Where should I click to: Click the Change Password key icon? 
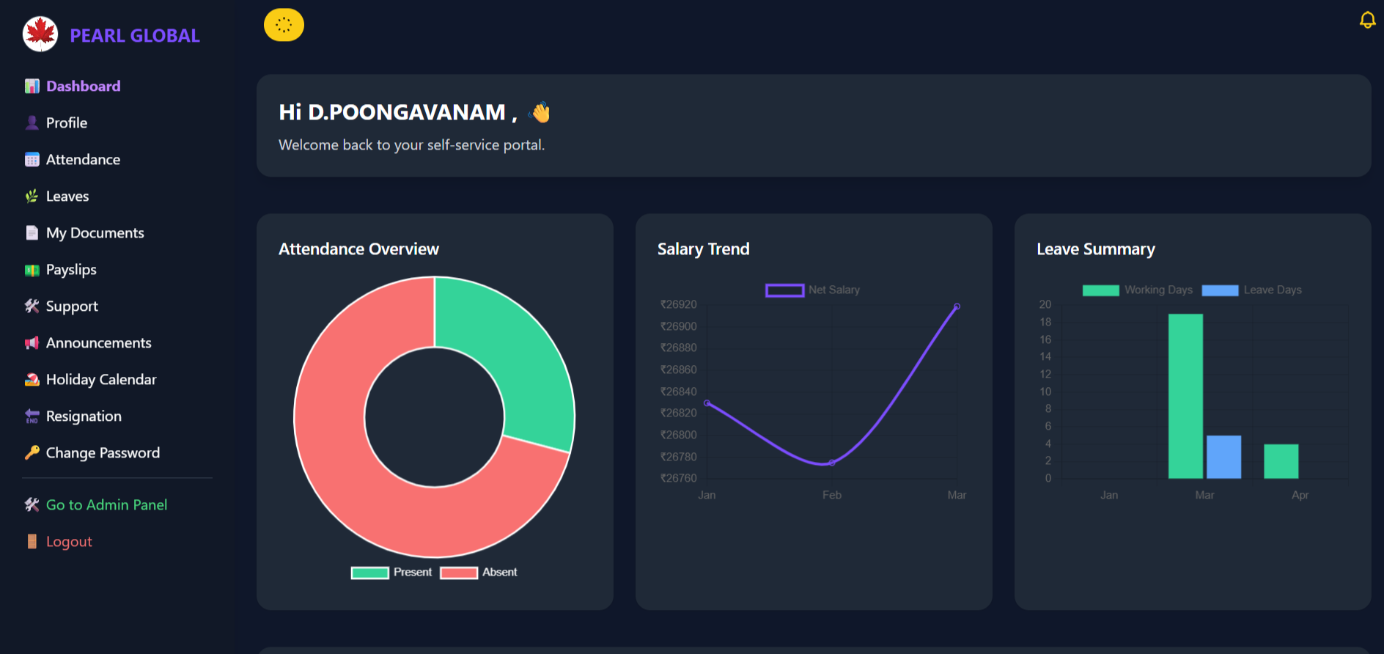coord(32,453)
